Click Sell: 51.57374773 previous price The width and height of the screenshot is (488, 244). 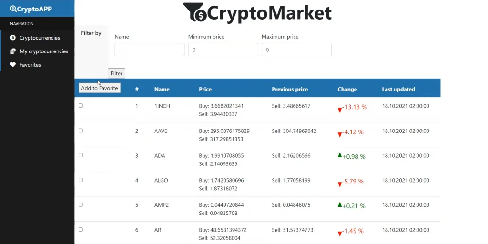coord(292,230)
